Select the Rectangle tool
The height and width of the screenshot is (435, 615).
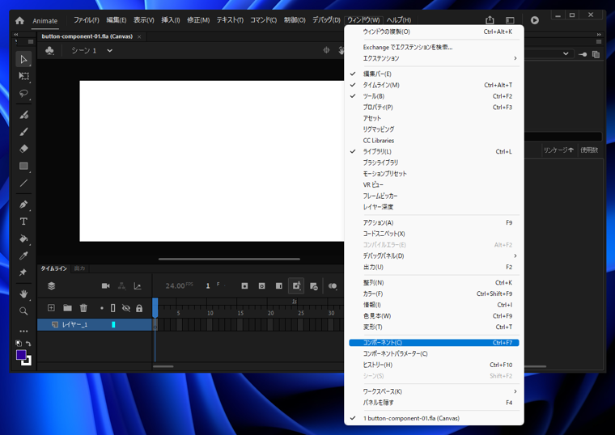[23, 167]
